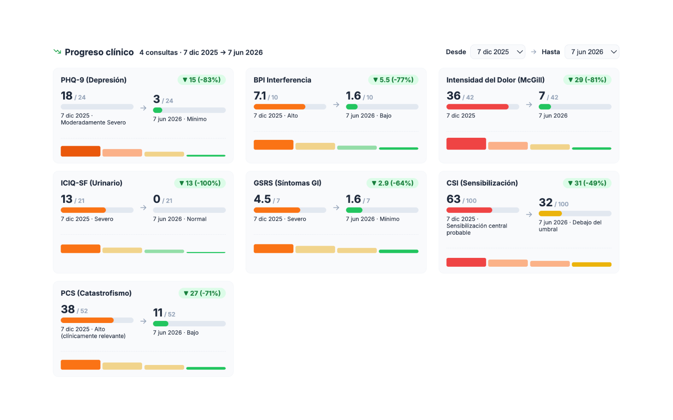This screenshot has height=420, width=673.
Task: Click the BPI final 1.6 progress bar
Action: [x=382, y=107]
